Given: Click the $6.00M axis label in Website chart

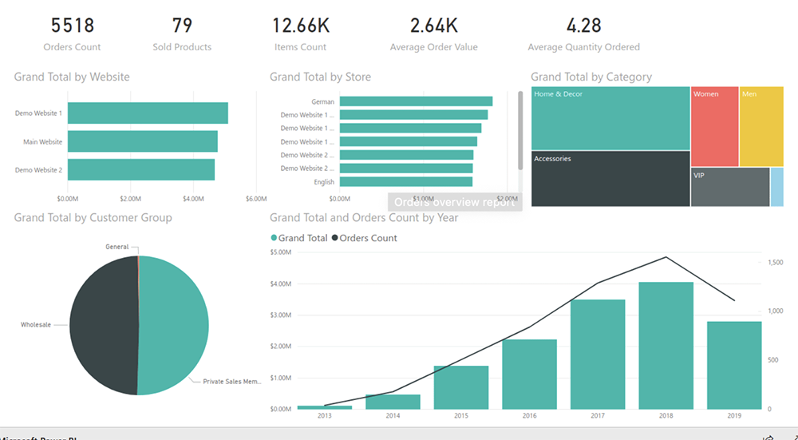Looking at the screenshot, I should pos(256,199).
